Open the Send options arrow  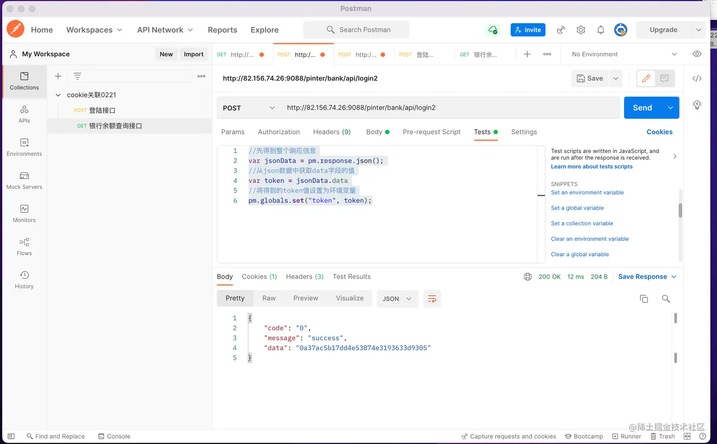671,108
